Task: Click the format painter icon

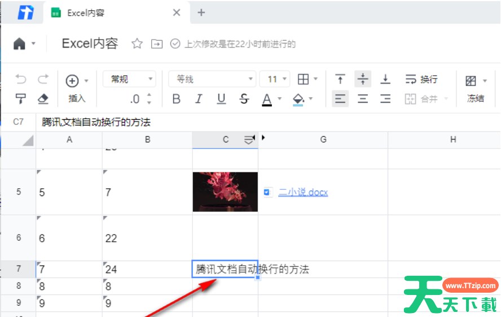Action: [x=21, y=99]
